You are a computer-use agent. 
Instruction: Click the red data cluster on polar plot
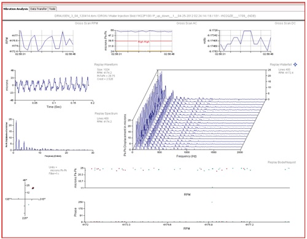pos(33,188)
